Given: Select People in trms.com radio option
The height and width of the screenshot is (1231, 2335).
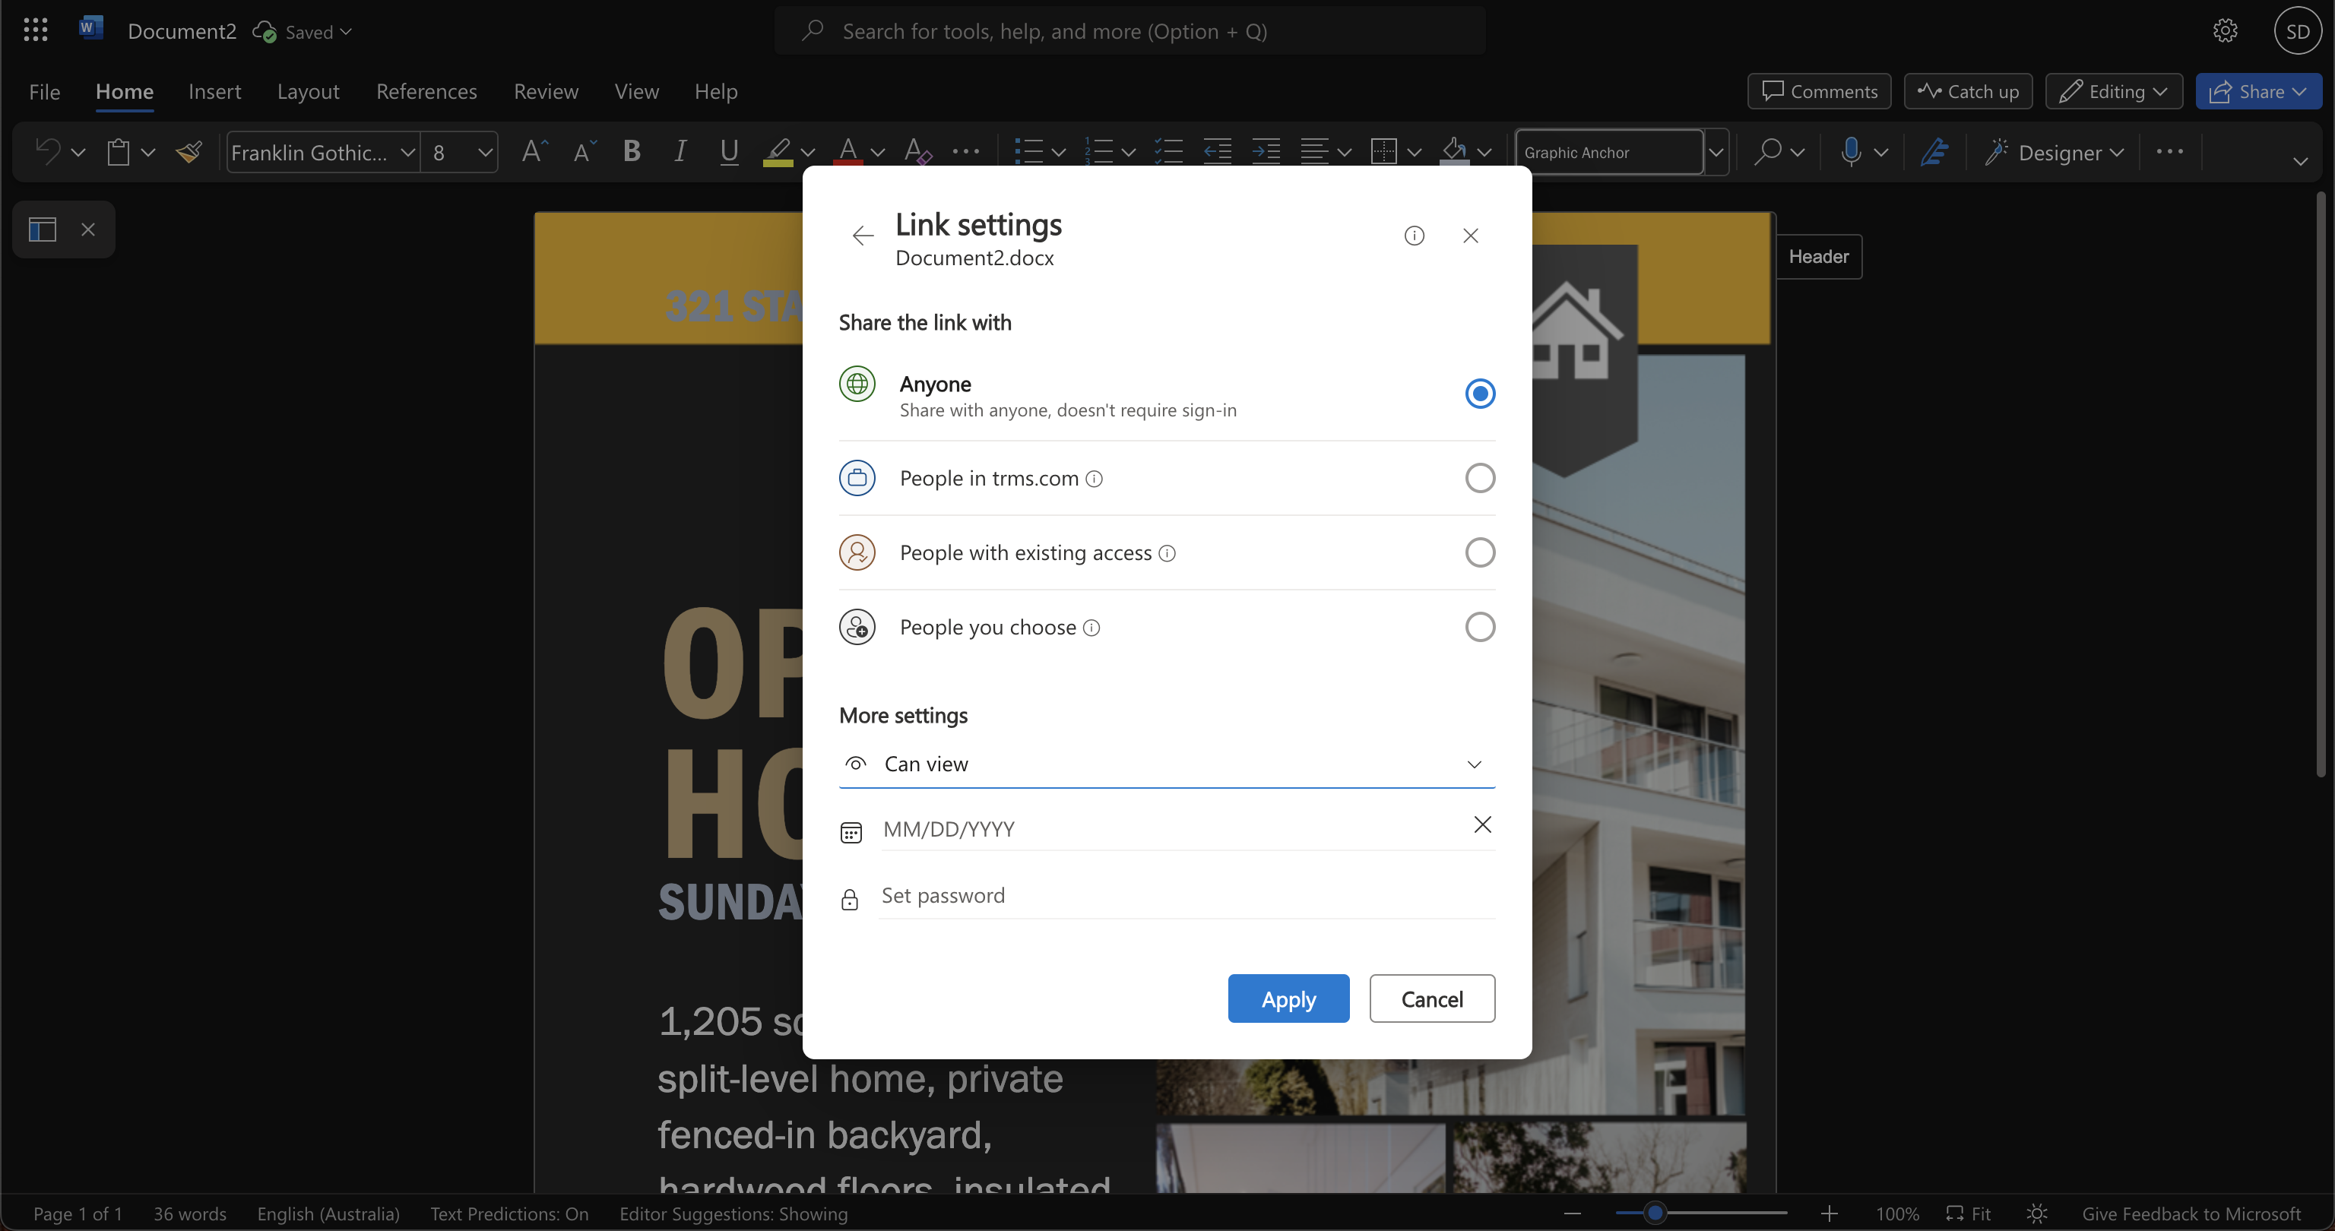Looking at the screenshot, I should click(1480, 478).
